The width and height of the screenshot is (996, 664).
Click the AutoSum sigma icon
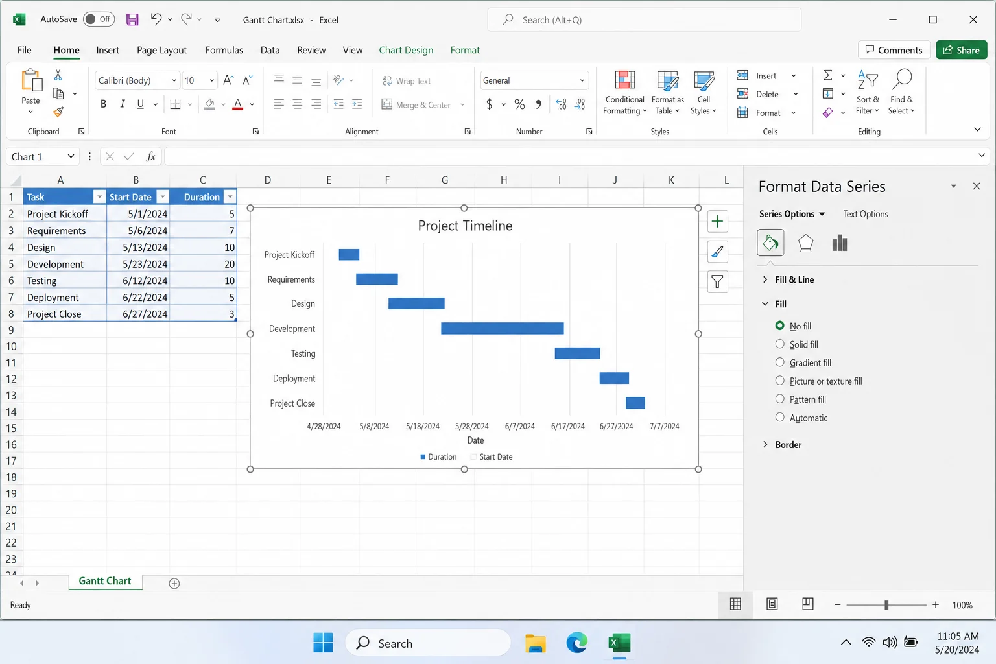click(x=828, y=75)
